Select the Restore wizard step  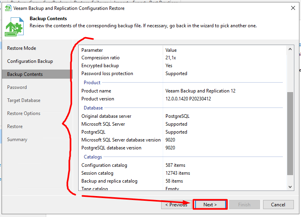(15, 126)
